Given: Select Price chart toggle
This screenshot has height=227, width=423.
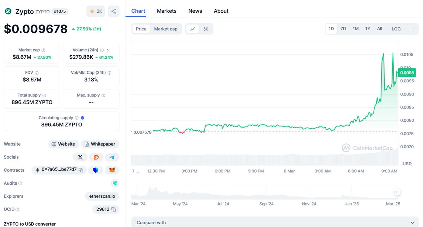Looking at the screenshot, I should tap(141, 29).
